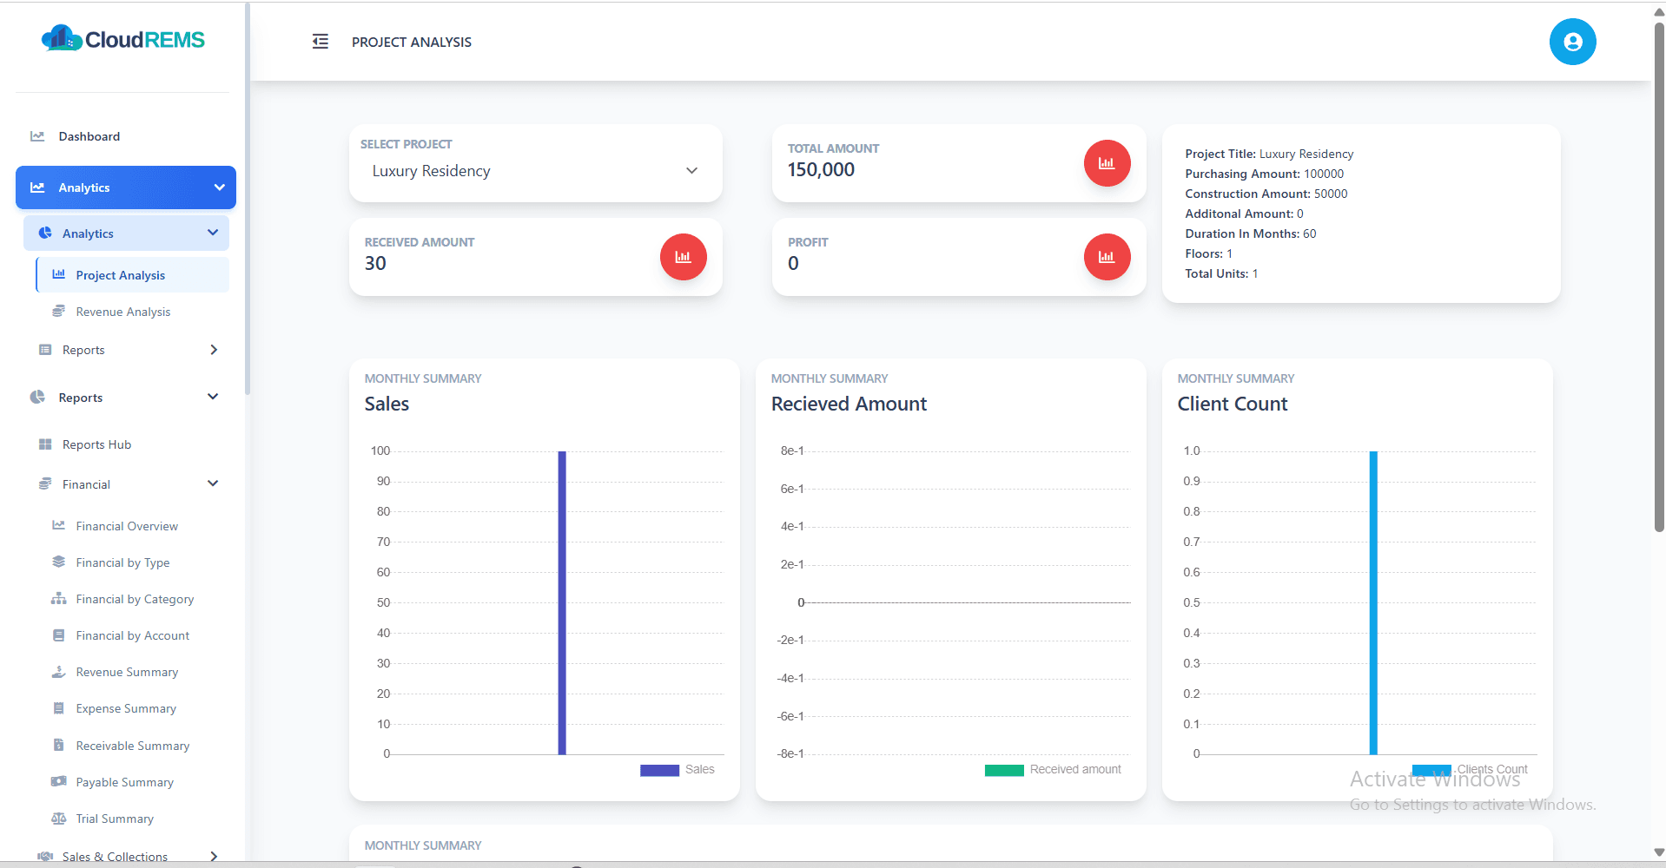Click the Revenue Analysis coins icon
This screenshot has height=868, width=1666.
59,311
